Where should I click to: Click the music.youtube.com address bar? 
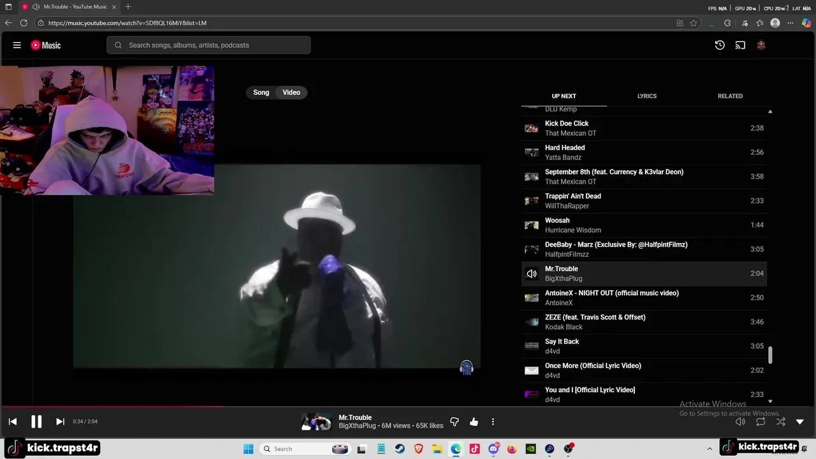tap(357, 23)
